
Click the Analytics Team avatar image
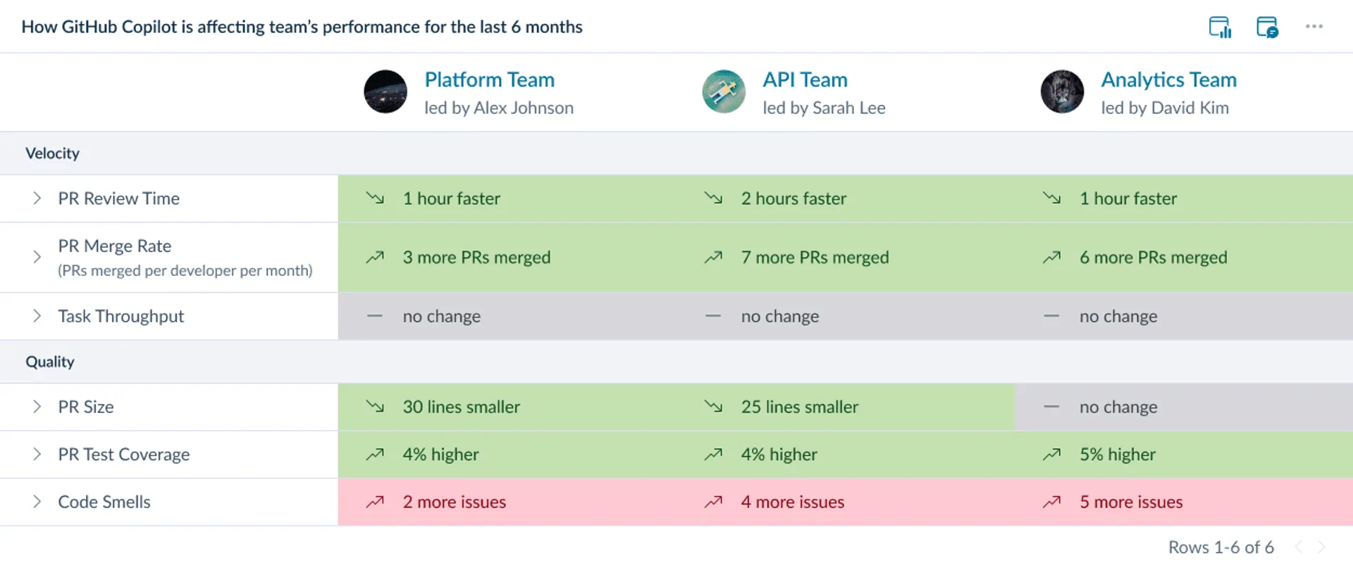click(x=1062, y=91)
